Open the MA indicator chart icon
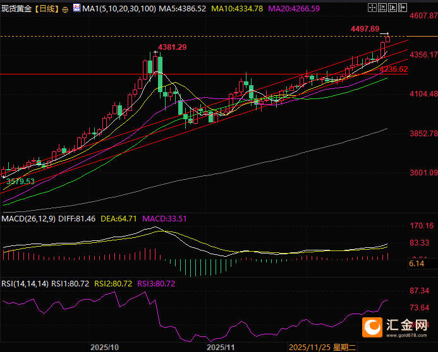 pos(76,8)
